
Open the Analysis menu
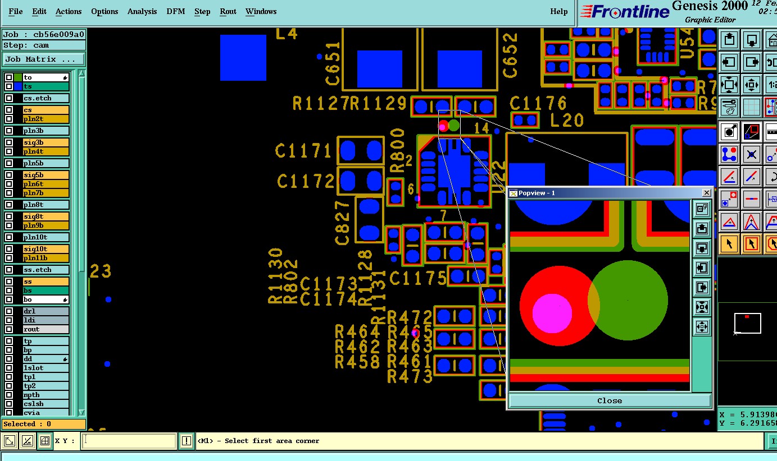(x=142, y=11)
